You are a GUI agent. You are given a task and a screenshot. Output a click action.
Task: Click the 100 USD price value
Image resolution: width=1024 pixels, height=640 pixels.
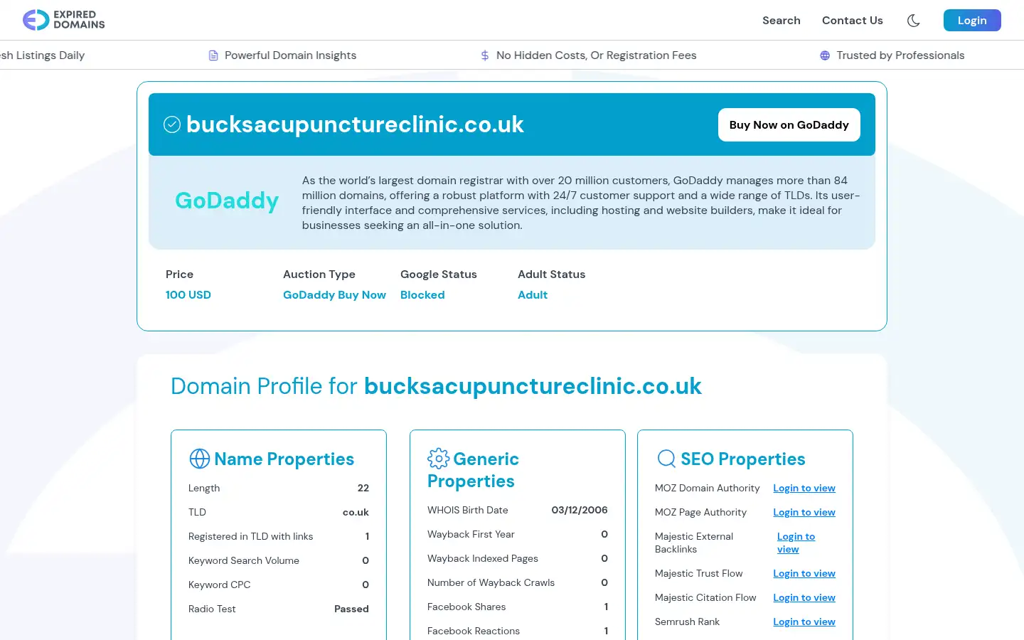[188, 294]
